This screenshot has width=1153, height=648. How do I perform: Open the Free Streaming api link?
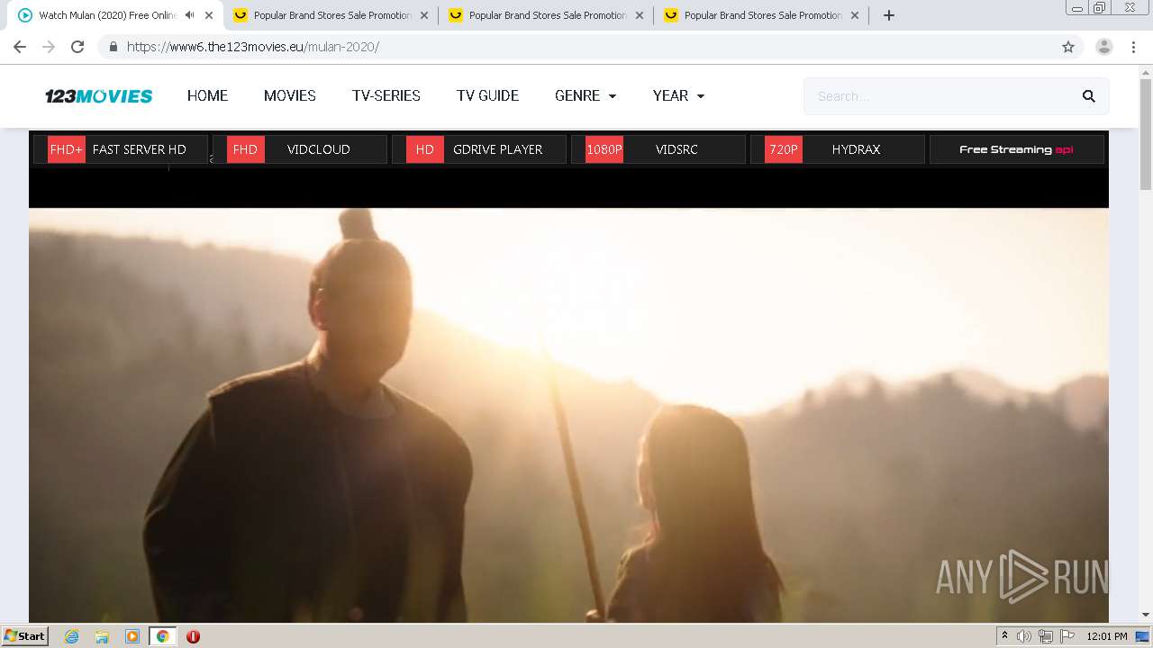coord(1017,149)
